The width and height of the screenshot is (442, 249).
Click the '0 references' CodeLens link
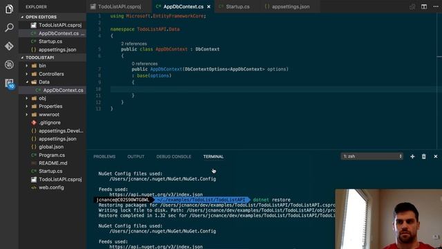[x=144, y=64]
